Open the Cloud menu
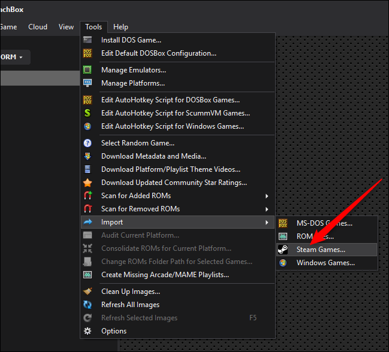 (x=38, y=27)
